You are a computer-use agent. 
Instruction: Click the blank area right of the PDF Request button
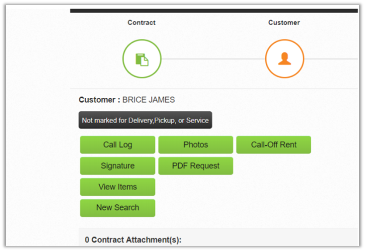pos(275,166)
